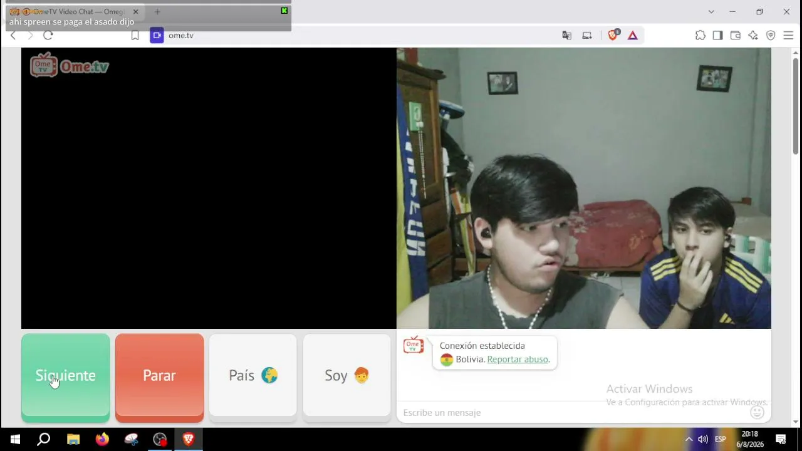Click the Bolivia flag icon

point(447,360)
